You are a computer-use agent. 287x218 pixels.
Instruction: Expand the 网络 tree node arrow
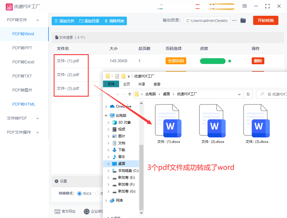pyautogui.click(x=106, y=201)
